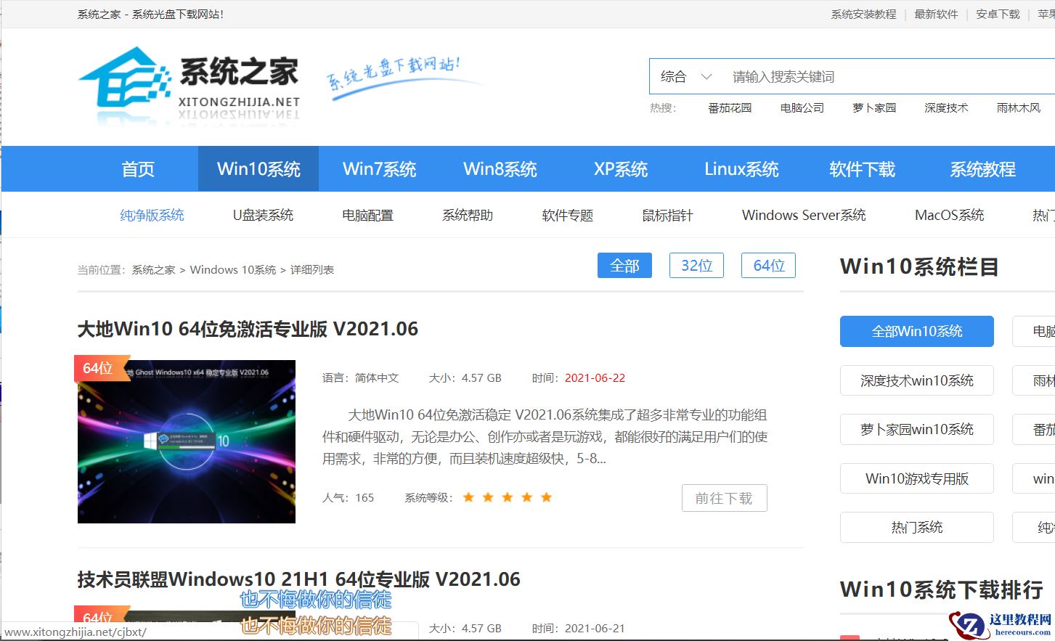Click the 前往下载 download button

click(724, 498)
